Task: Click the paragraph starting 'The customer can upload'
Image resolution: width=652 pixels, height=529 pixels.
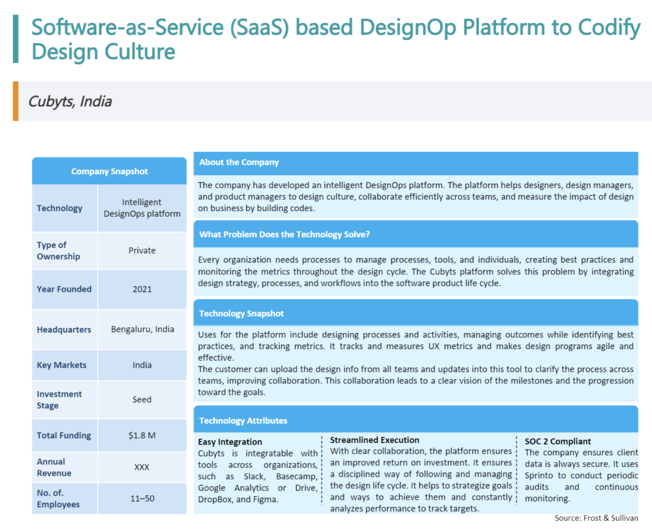Action: (x=416, y=380)
